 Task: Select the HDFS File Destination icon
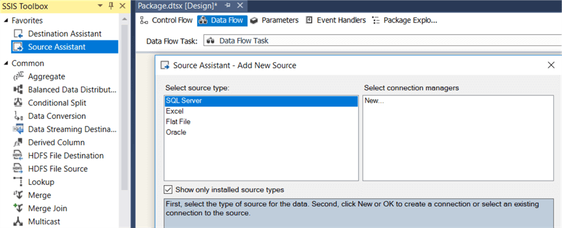[x=18, y=156]
